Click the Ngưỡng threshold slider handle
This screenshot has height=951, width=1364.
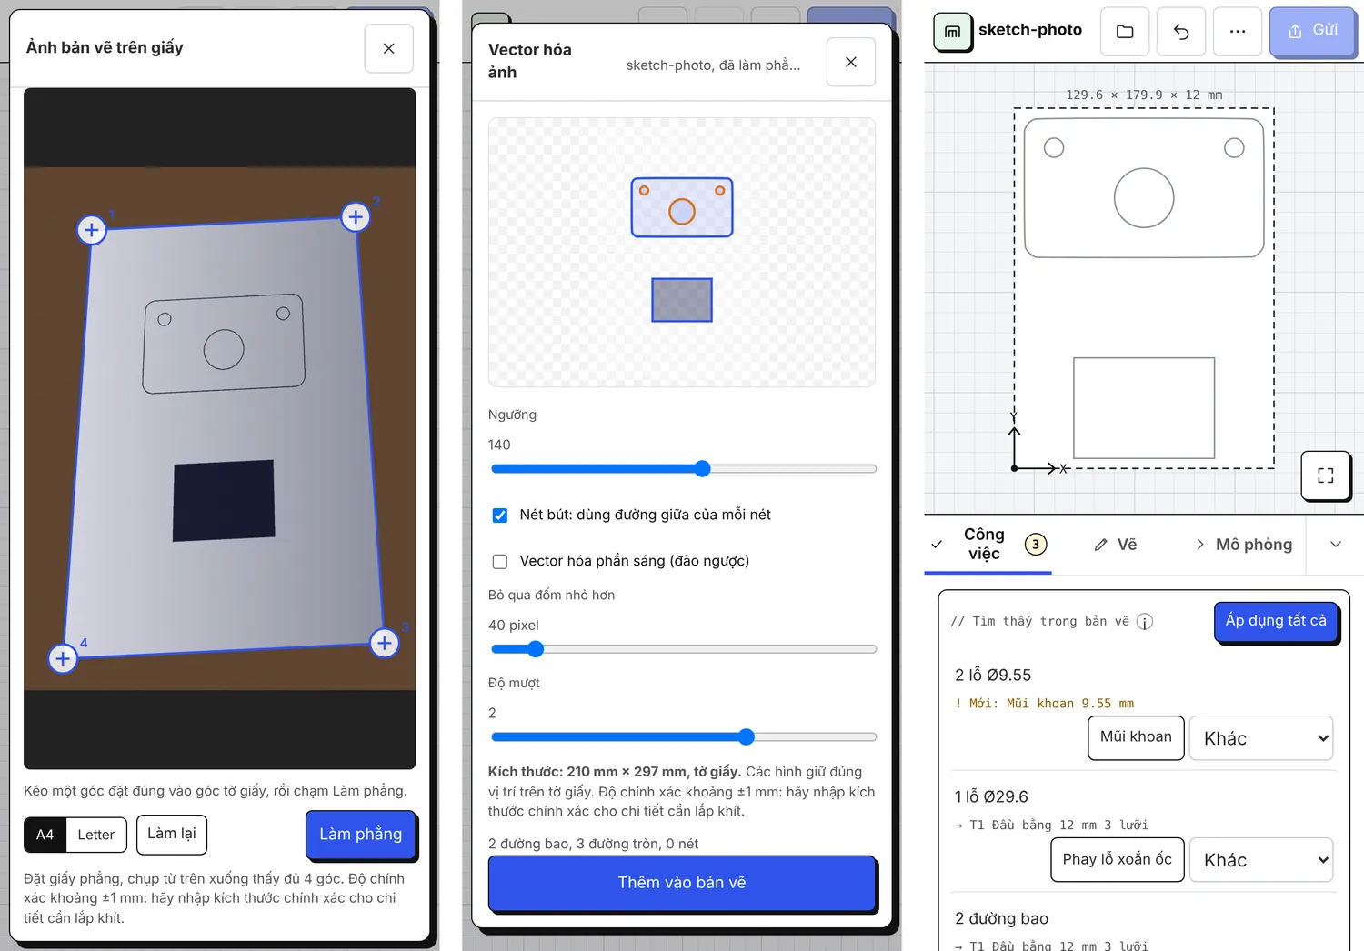pyautogui.click(x=702, y=469)
